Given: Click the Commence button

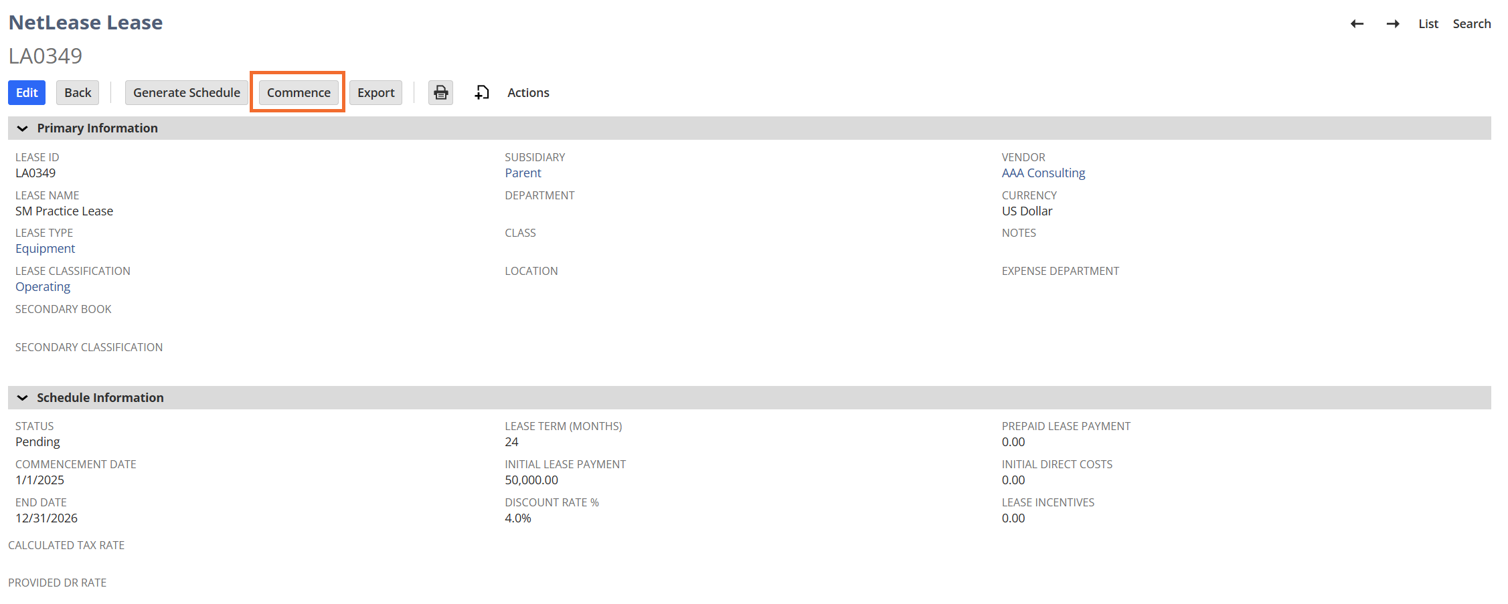Looking at the screenshot, I should [299, 92].
